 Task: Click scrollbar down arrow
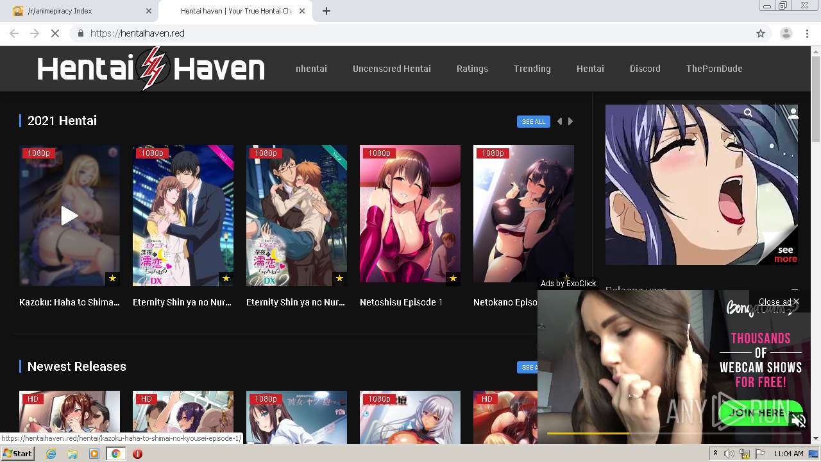click(816, 439)
